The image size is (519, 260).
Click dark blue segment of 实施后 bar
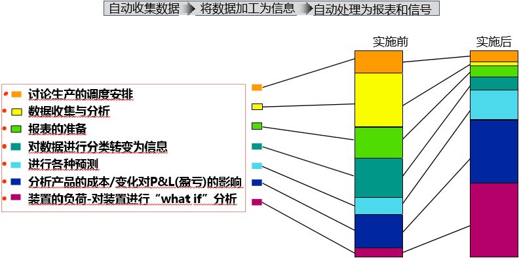tap(494, 151)
